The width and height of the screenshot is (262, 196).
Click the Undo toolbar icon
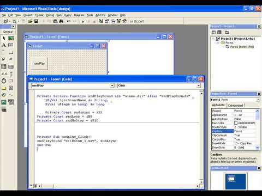pos(69,21)
